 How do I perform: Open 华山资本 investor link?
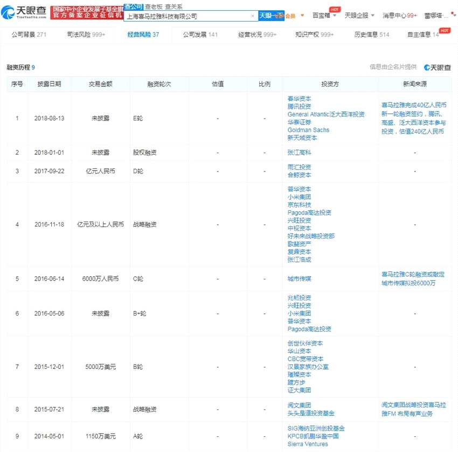click(299, 351)
